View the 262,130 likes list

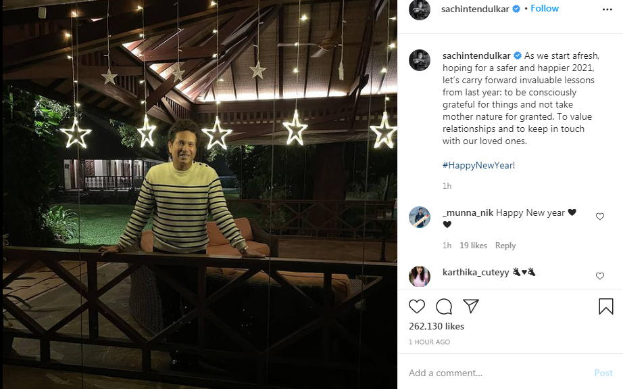(437, 326)
